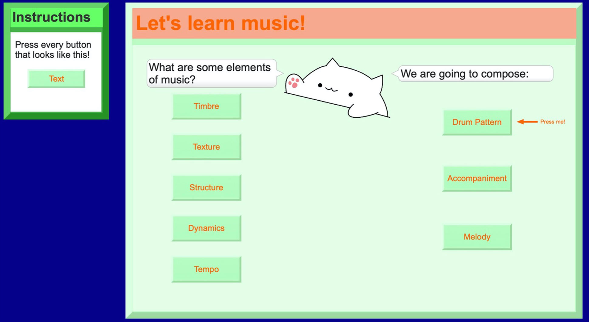Screen dimensions: 589x322
Task: Select the Texture button
Action: 207,147
